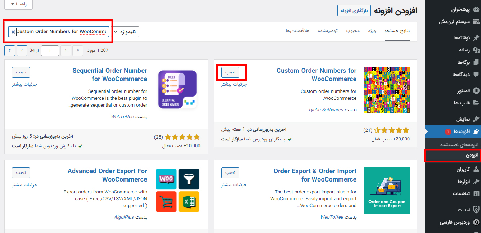Switch to the محبوب tab
481x233 pixels.
click(x=353, y=31)
